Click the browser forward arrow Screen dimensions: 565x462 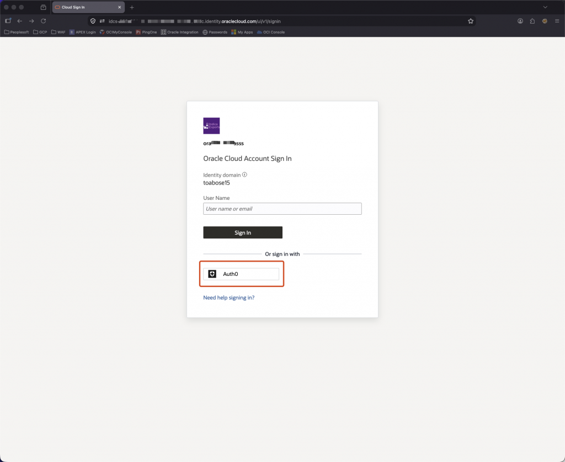tap(31, 21)
